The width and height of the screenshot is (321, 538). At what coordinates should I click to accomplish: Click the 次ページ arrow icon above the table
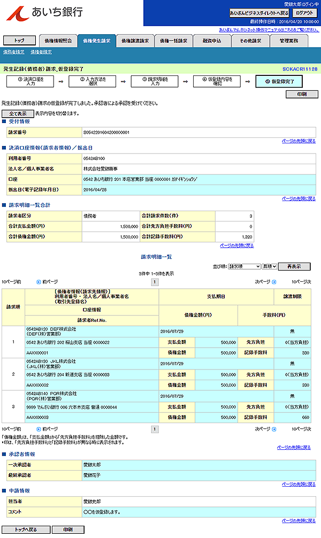(274, 282)
